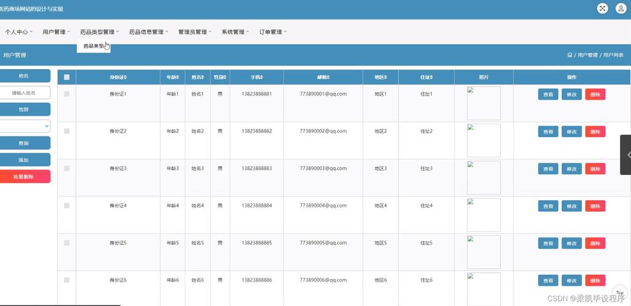Open the user profile icon in header

tap(621, 9)
